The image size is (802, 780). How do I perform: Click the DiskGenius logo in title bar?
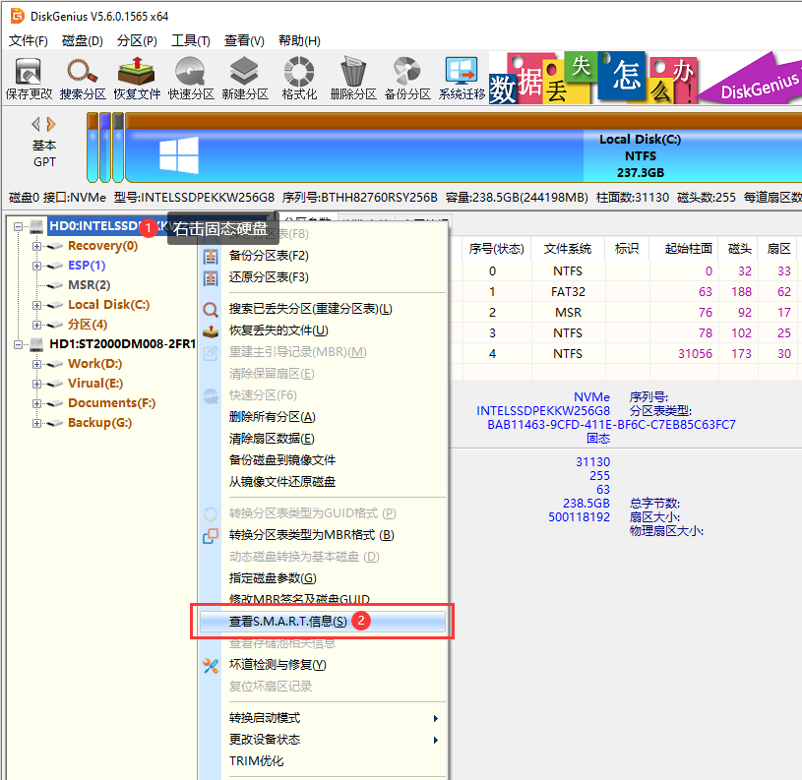coord(18,16)
